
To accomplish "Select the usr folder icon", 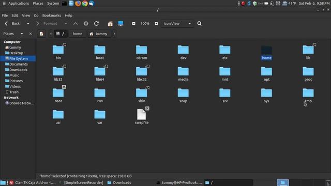I will (x=58, y=115).
